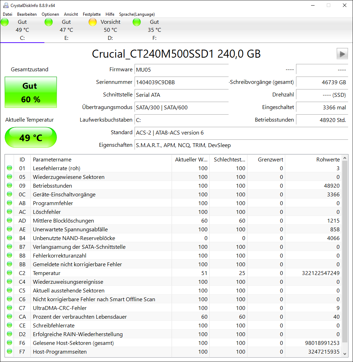Select the C: drive tab at 49 °C
This screenshot has width=353, height=362.
point(22,30)
